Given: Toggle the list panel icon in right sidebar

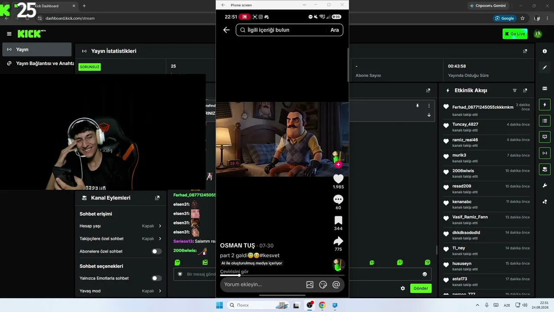Looking at the screenshot, I should click(x=544, y=120).
